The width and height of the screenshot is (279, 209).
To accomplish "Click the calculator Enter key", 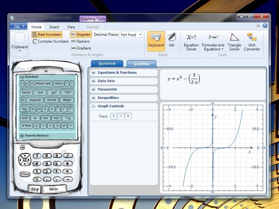I will coord(54,189).
